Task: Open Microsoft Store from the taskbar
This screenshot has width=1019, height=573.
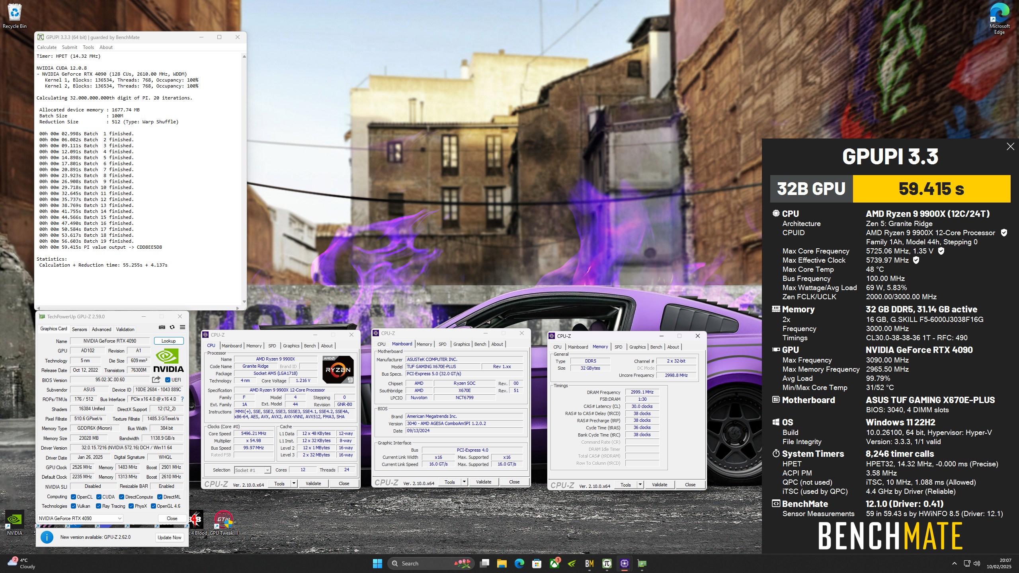Action: pyautogui.click(x=537, y=563)
